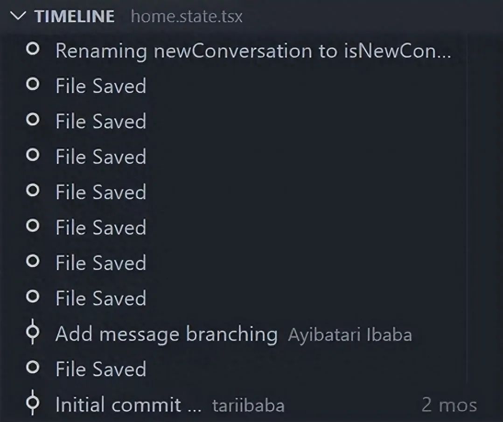The width and height of the screenshot is (503, 422).
Task: Click circle icon of File Saved directly above Add message branching
Action: pos(32,298)
